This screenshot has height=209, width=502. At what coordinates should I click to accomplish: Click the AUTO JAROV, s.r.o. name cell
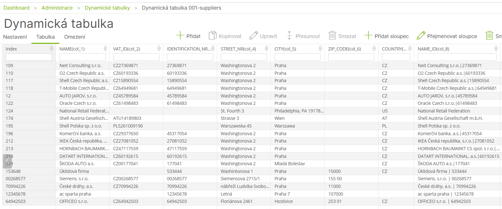(x=83, y=96)
